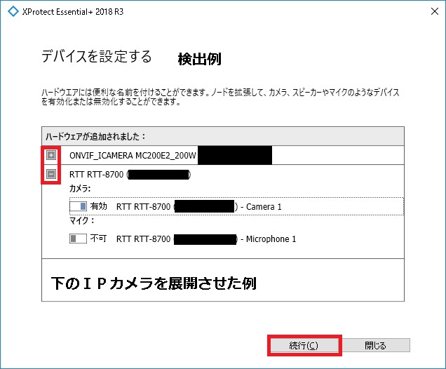Select the ONVIF_ICAMERA MC200E2_200W hardware name
The image size is (446, 369).
click(133, 156)
